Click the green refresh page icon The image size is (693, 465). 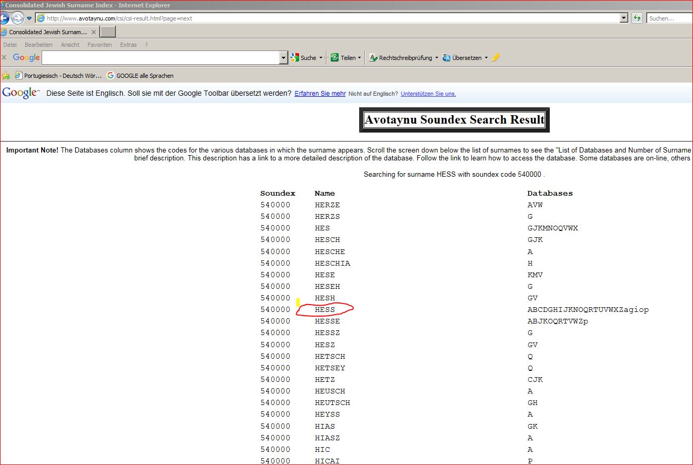(x=637, y=18)
